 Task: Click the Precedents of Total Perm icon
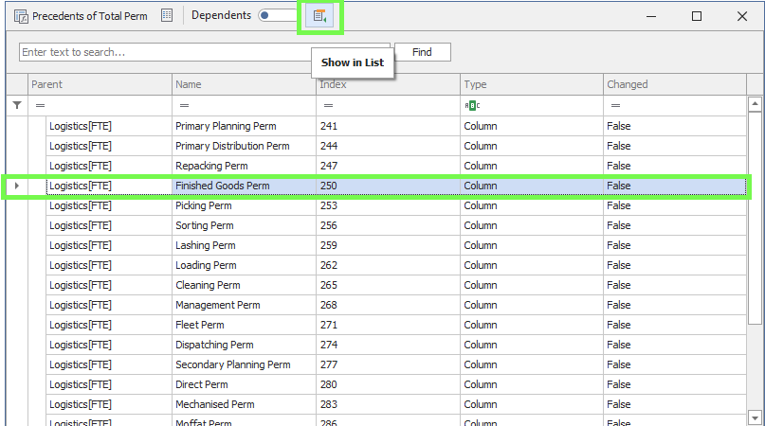(21, 16)
